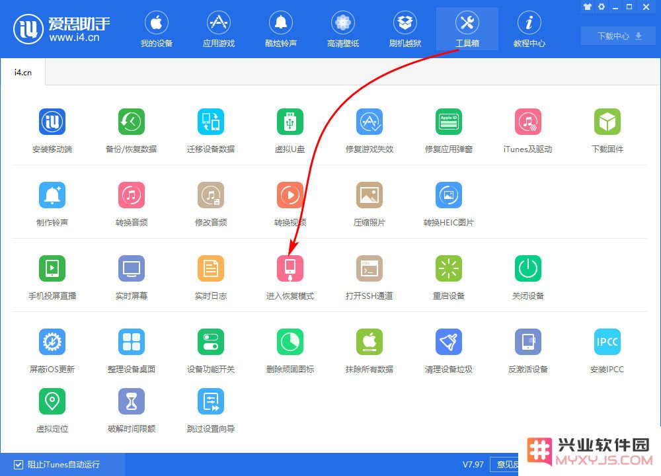Viewport: 661px width, 476px height.
Task: Click 重启设备 icon
Action: tap(449, 268)
